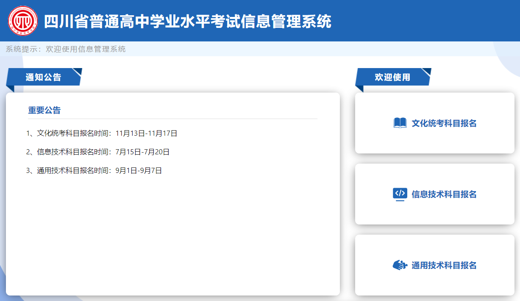Screen dimensions: 520x301
Task: Select the 欢迎使用 ribbon header
Action: [x=392, y=77]
